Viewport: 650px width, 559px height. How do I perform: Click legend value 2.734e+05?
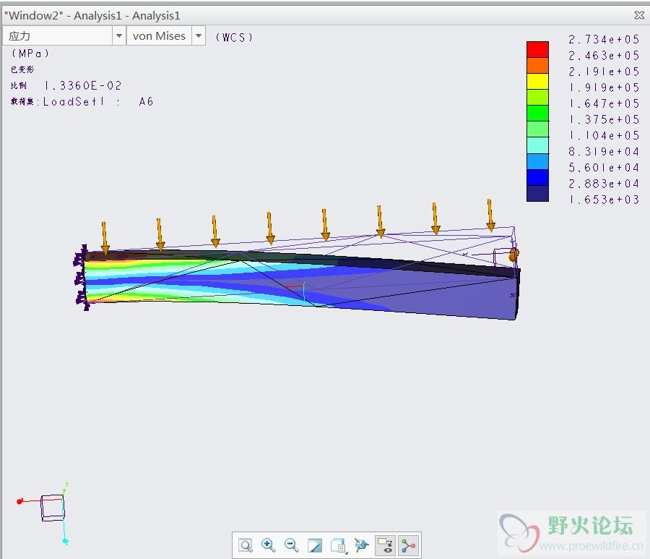(604, 40)
